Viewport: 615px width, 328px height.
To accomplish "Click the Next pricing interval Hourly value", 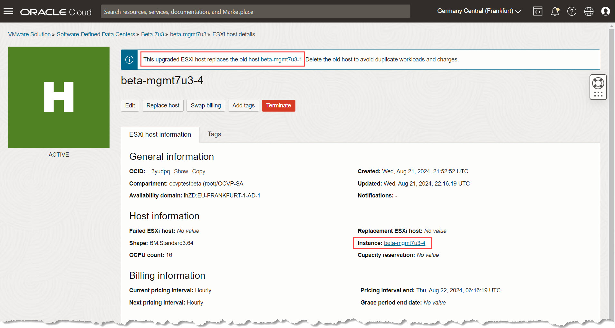I will (x=195, y=303).
